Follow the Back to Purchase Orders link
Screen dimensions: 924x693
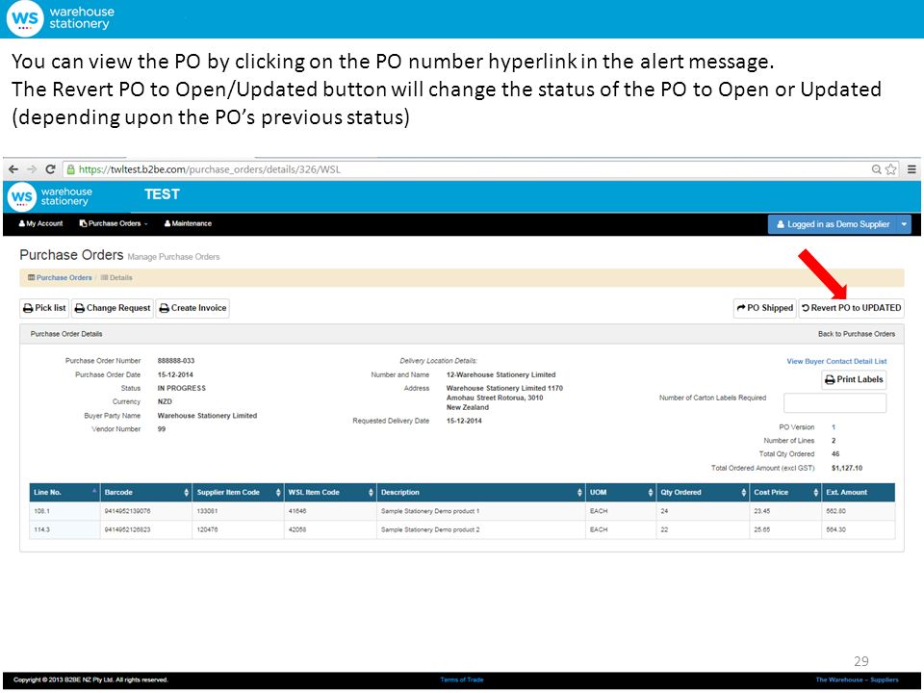coord(857,334)
